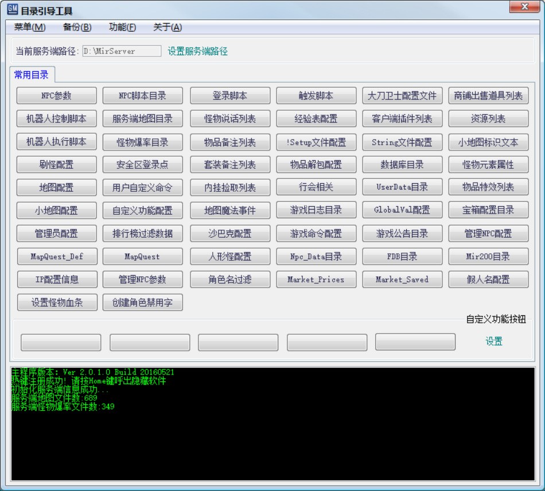This screenshot has width=545, height=491.
Task: Open 小地图标识文本
Action: (x=488, y=142)
